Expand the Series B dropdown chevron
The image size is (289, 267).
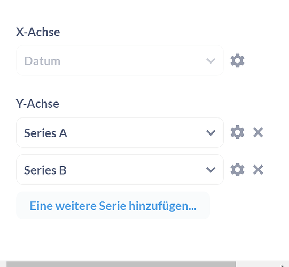pos(210,170)
